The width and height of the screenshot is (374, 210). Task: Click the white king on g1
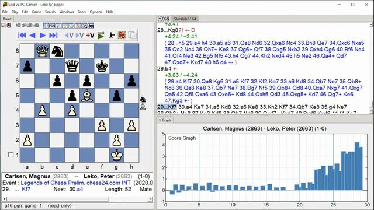click(x=117, y=155)
